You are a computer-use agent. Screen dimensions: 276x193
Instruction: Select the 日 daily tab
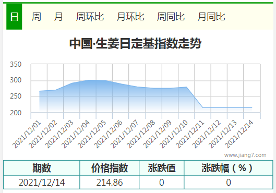[14, 17]
